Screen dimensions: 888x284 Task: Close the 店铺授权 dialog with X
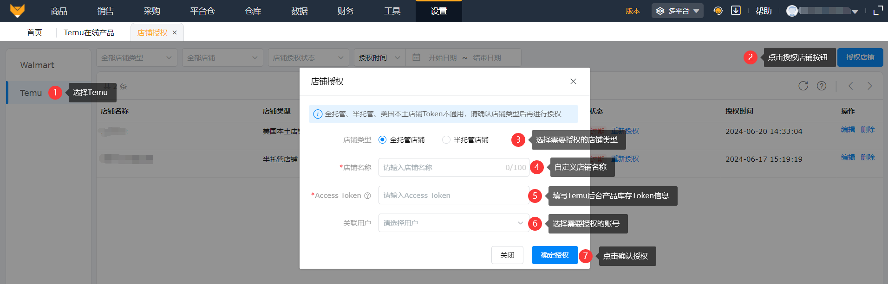573,82
